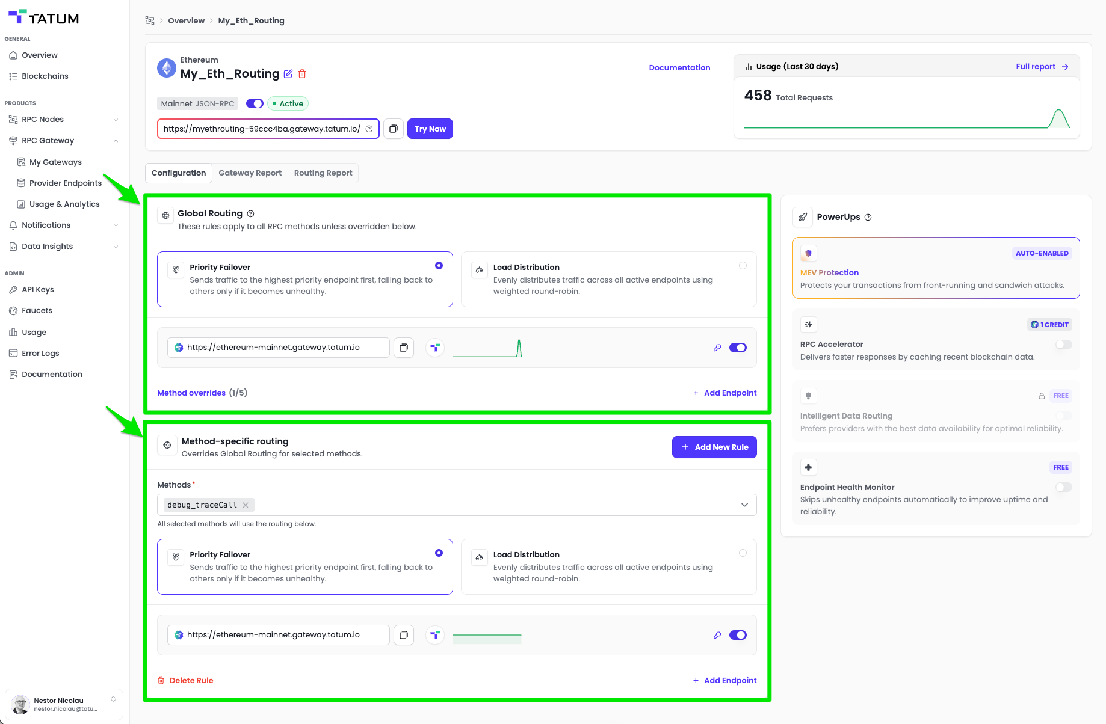The width and height of the screenshot is (1106, 724).
Task: Open the PowerUps help tooltip
Action: [x=868, y=218]
